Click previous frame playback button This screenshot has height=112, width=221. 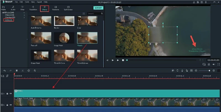pos(107,60)
